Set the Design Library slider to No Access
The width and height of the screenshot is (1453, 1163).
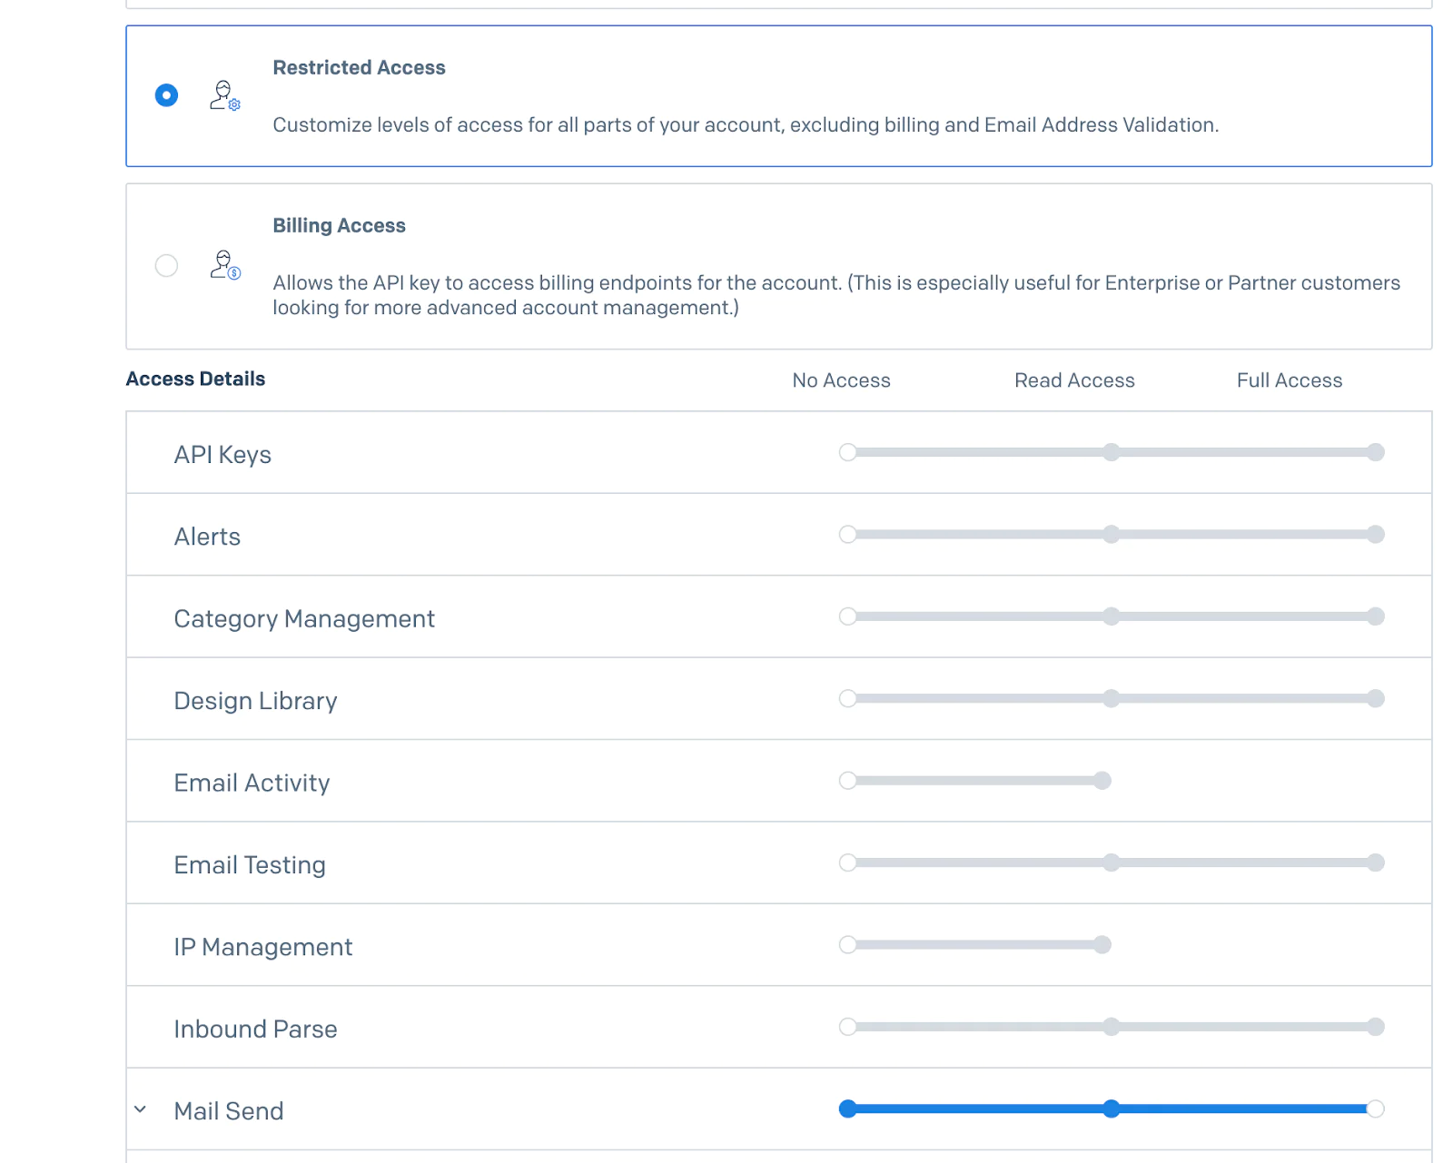pyautogui.click(x=848, y=699)
